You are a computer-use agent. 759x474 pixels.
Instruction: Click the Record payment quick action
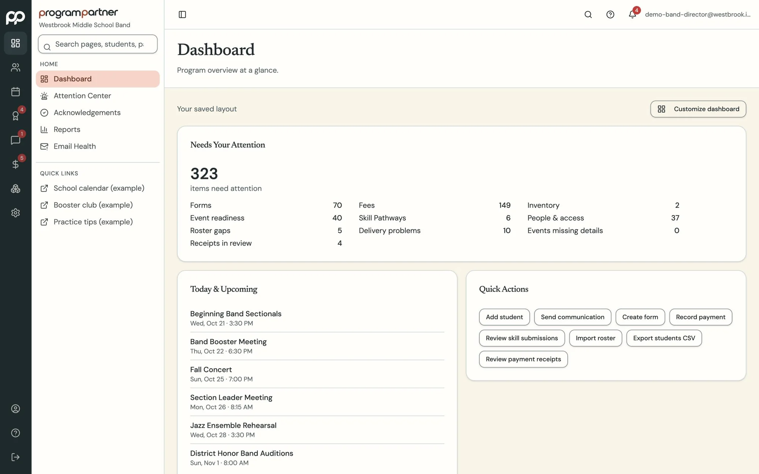pyautogui.click(x=701, y=317)
